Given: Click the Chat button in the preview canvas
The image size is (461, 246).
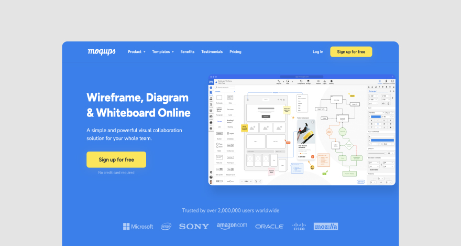Looking at the screenshot, I should pos(361,182).
